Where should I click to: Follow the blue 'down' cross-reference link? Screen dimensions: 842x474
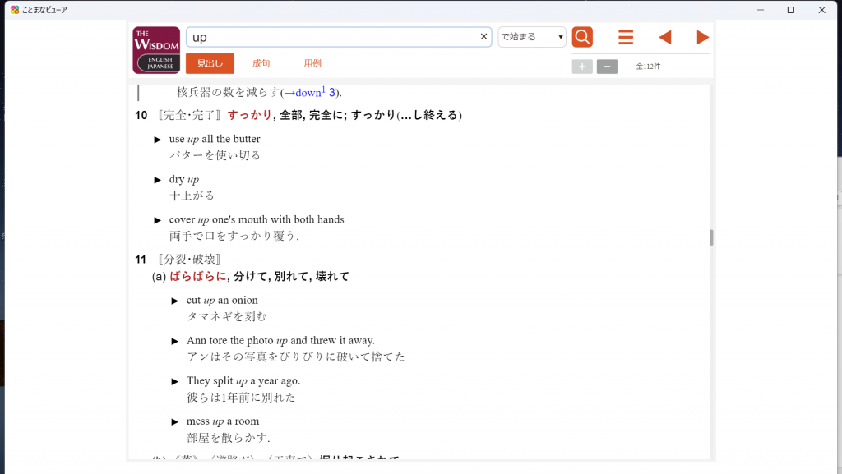[x=308, y=93]
